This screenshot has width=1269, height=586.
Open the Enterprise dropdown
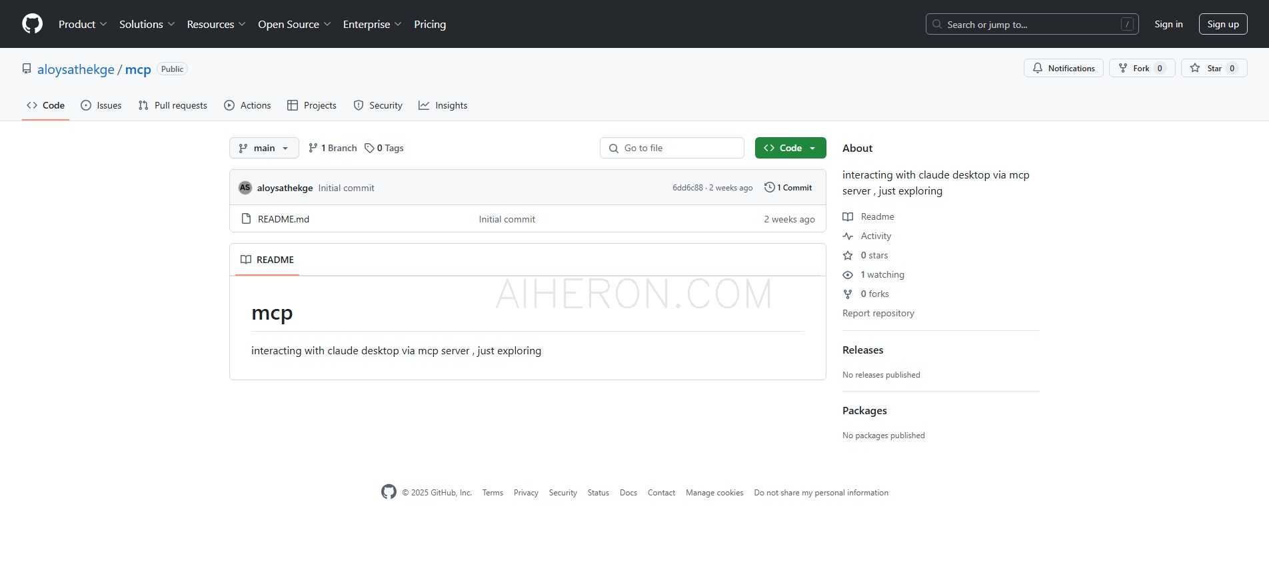373,24
